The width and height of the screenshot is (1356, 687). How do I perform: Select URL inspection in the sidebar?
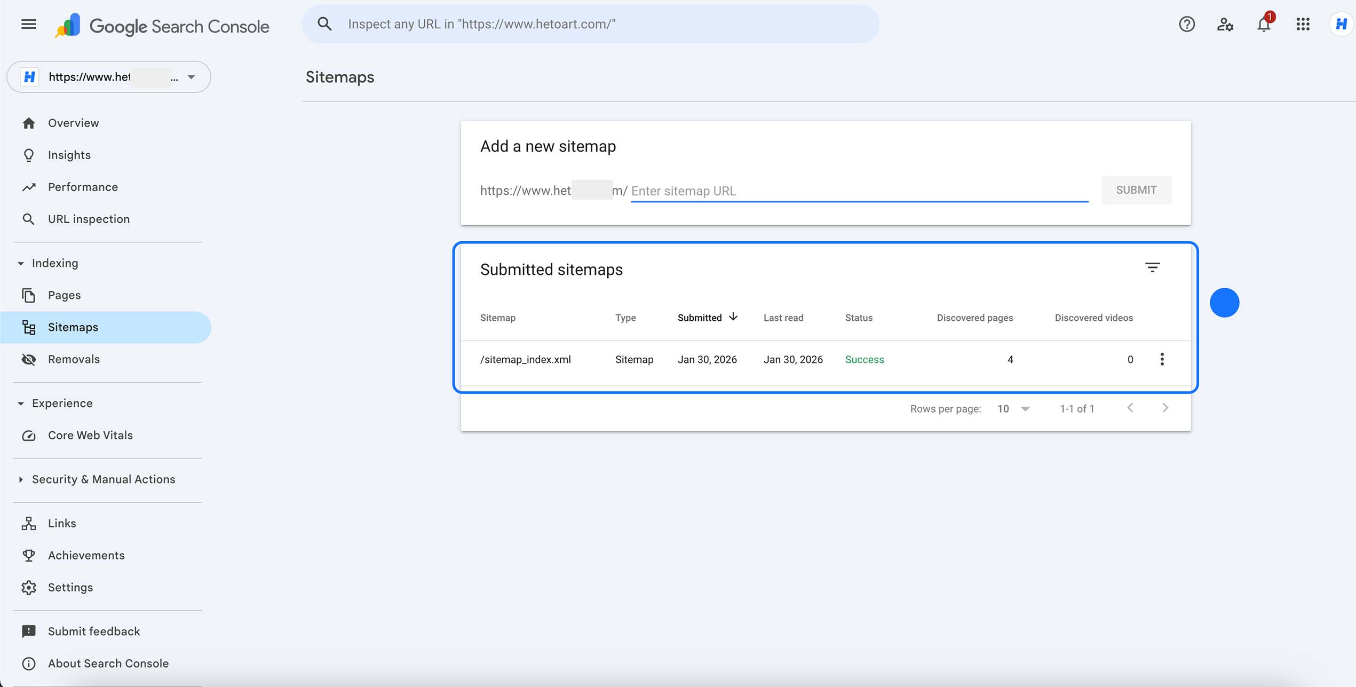[89, 219]
